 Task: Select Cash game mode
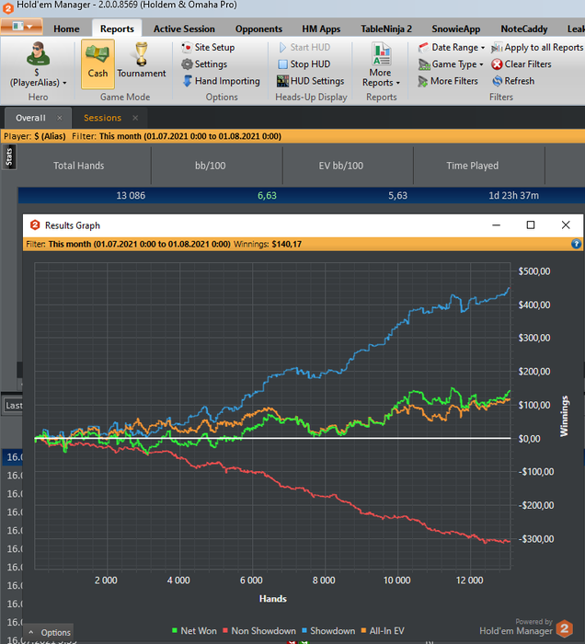point(97,63)
